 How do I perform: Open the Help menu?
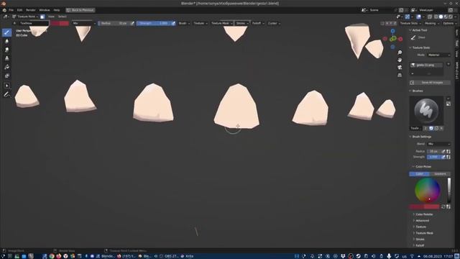pyautogui.click(x=57, y=10)
